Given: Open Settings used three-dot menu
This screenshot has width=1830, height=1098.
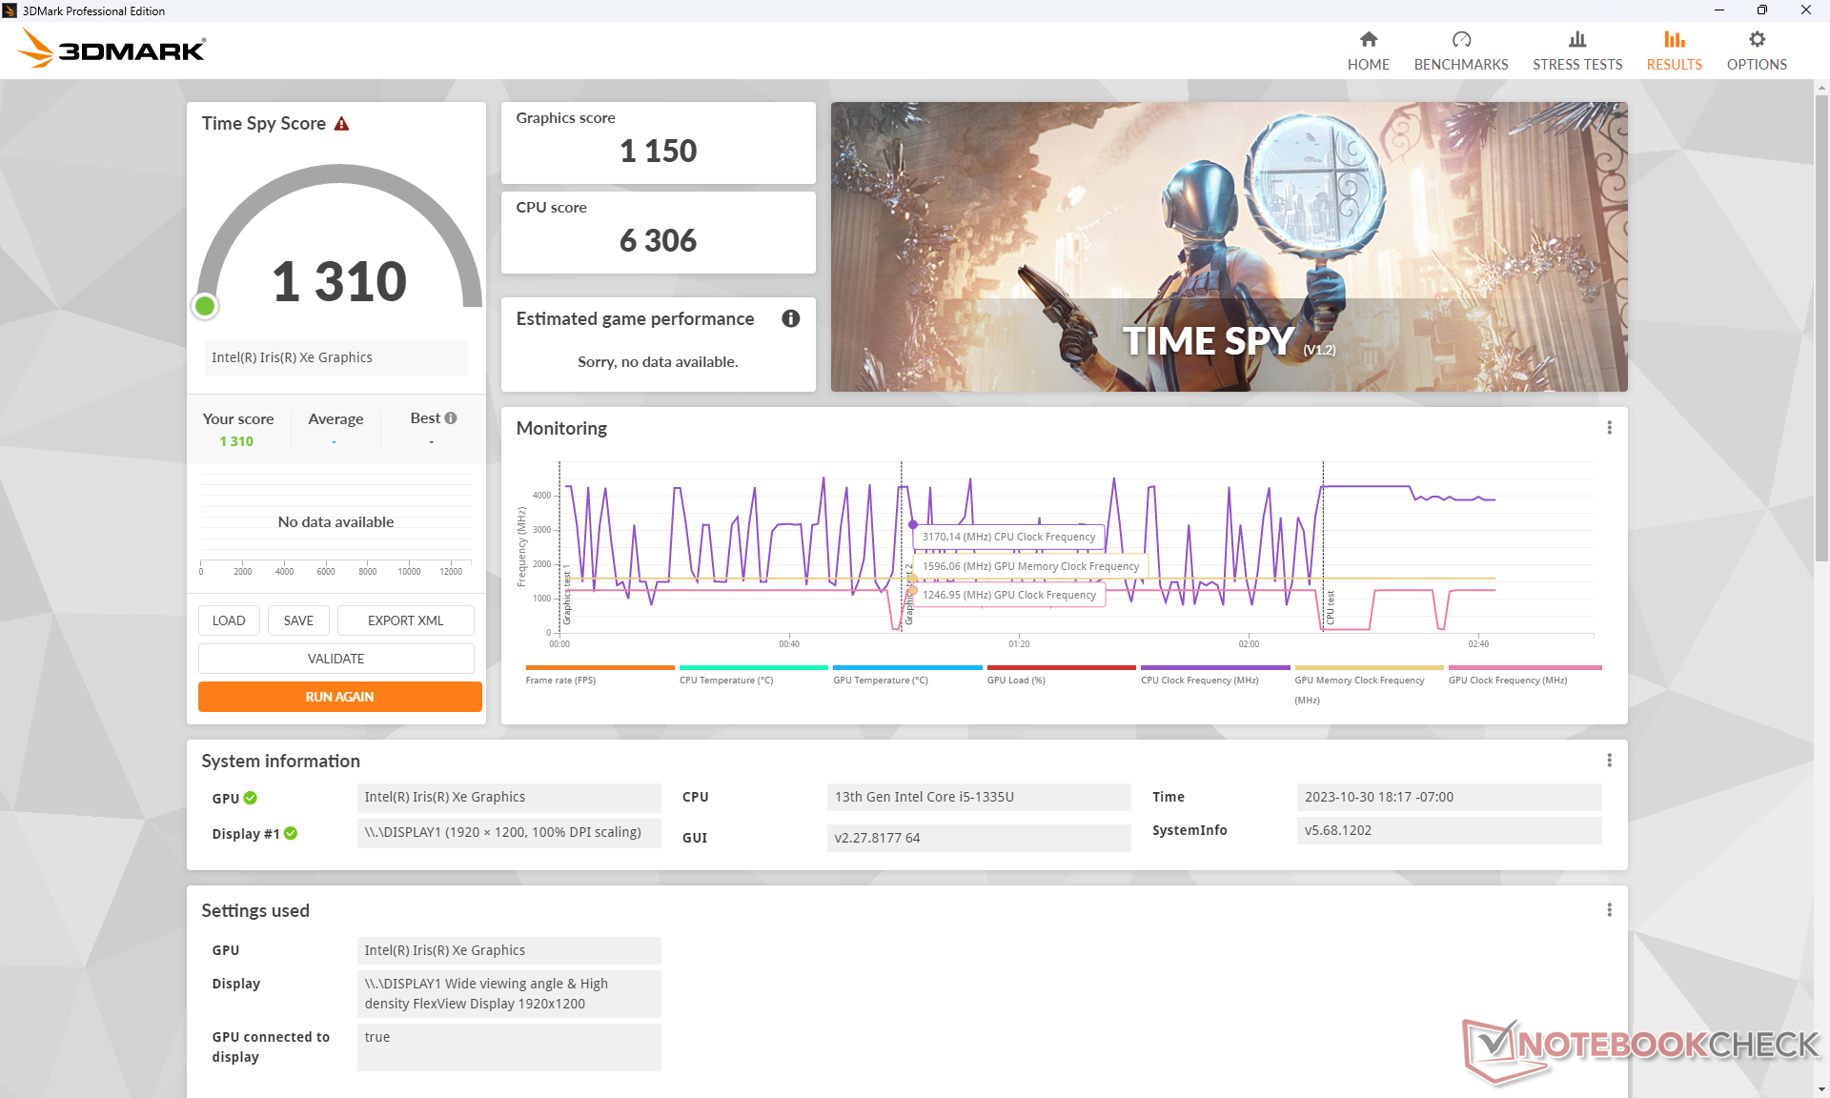Looking at the screenshot, I should coord(1609,909).
